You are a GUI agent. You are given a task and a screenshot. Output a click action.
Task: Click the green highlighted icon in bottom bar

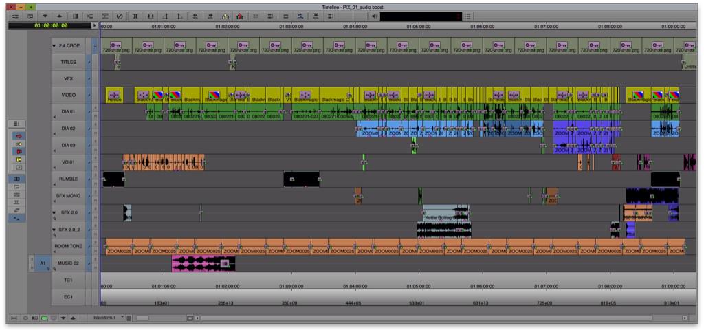coord(44,318)
